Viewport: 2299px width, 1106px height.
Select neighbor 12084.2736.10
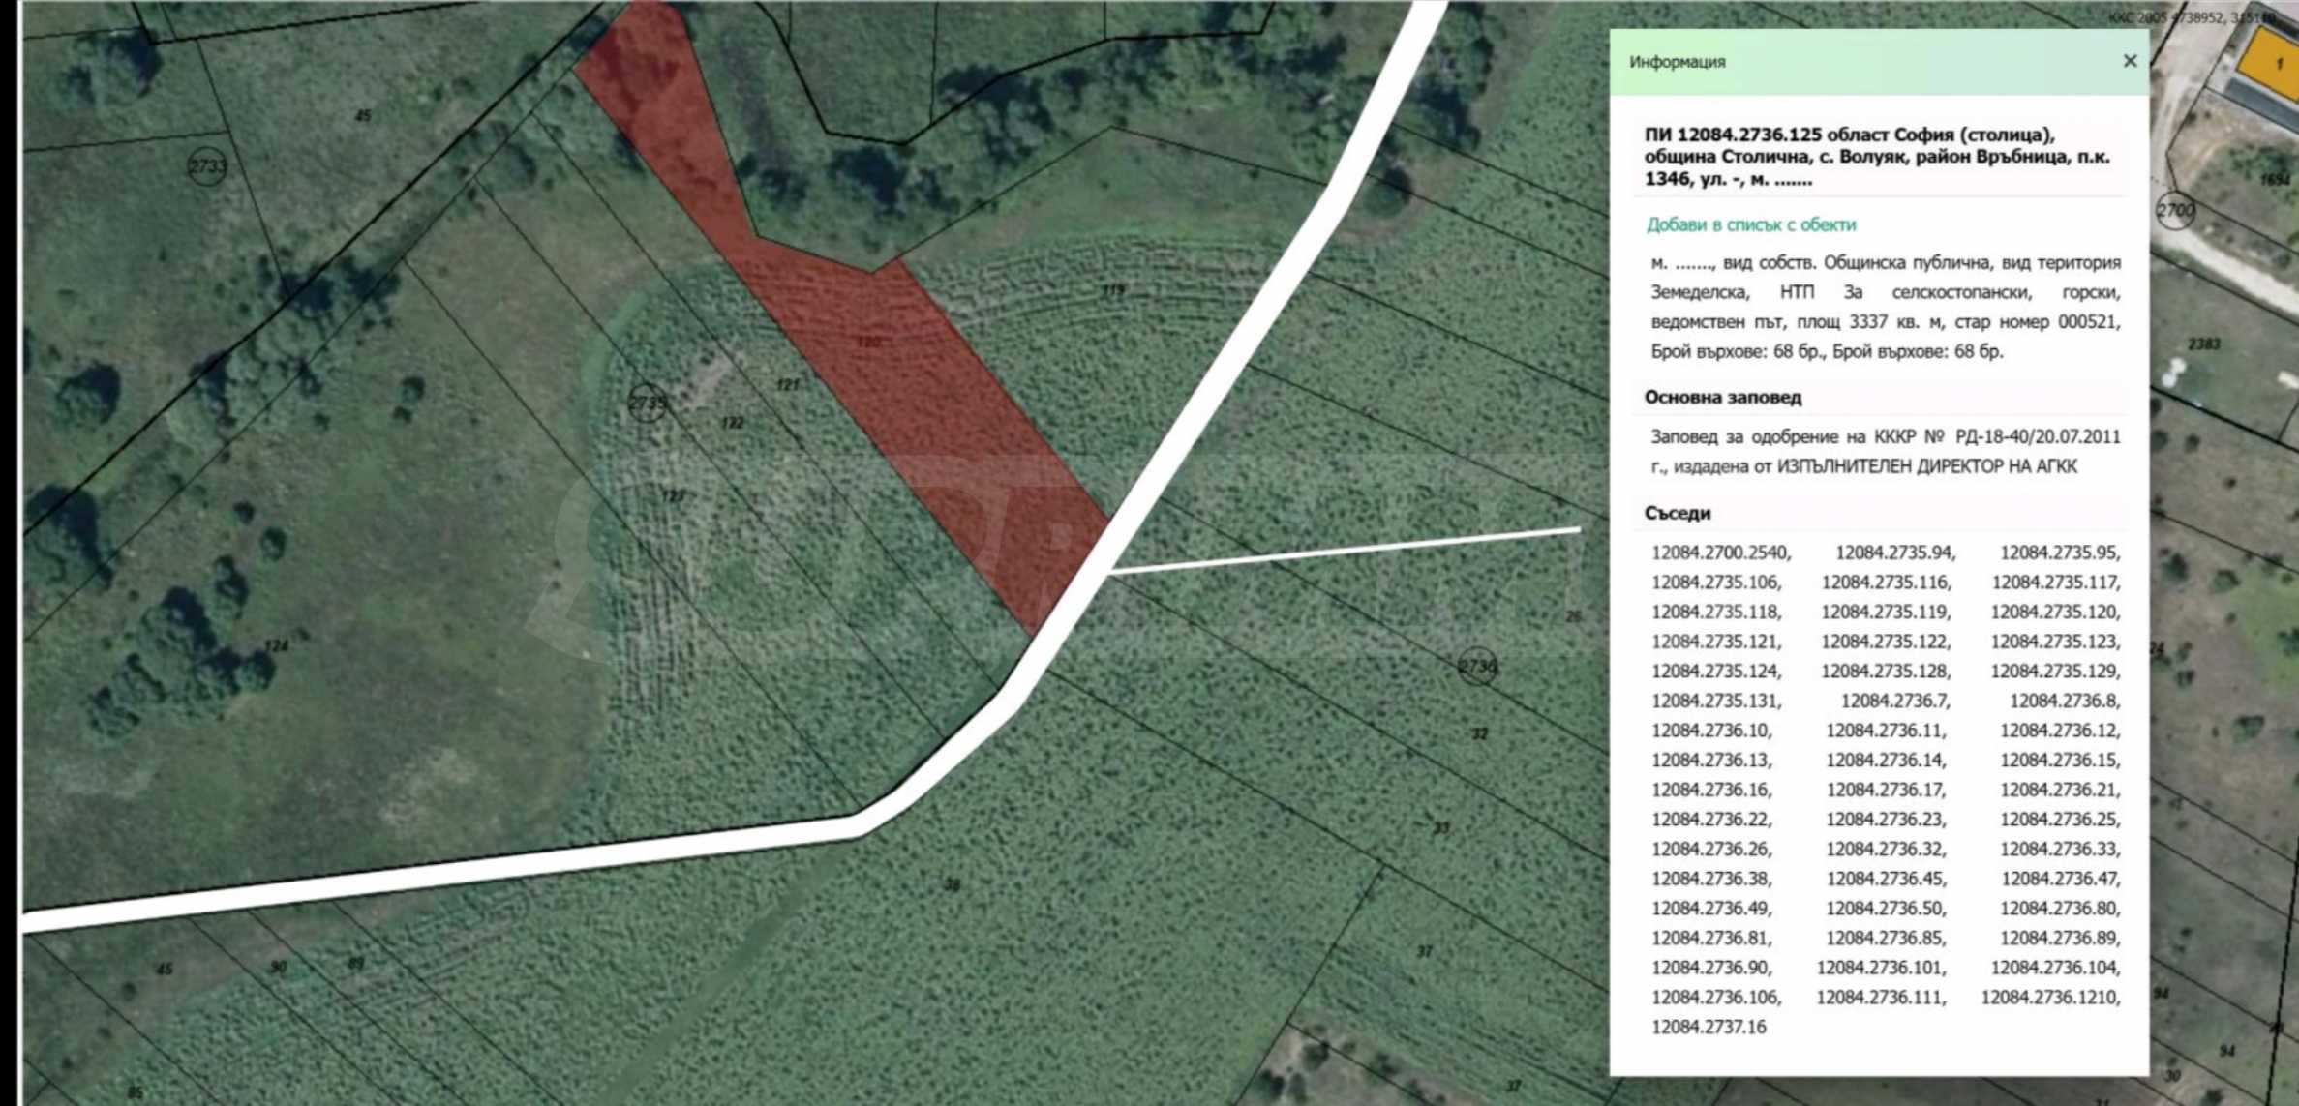tap(1711, 731)
